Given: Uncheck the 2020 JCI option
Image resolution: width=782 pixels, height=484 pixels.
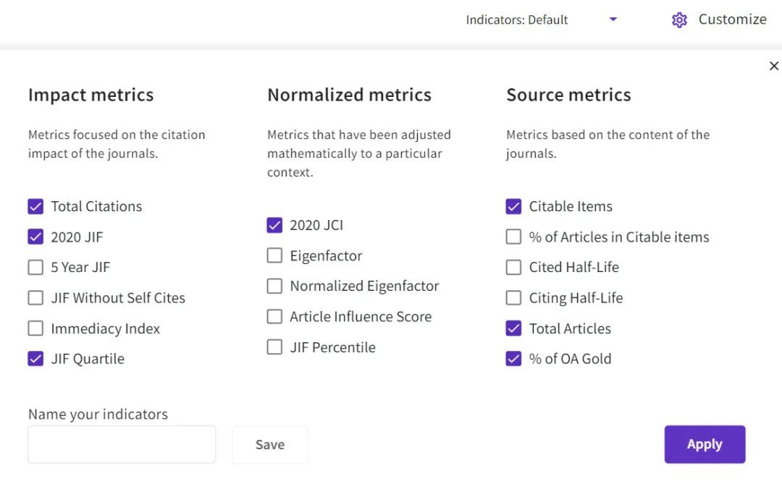Looking at the screenshot, I should tap(274, 226).
